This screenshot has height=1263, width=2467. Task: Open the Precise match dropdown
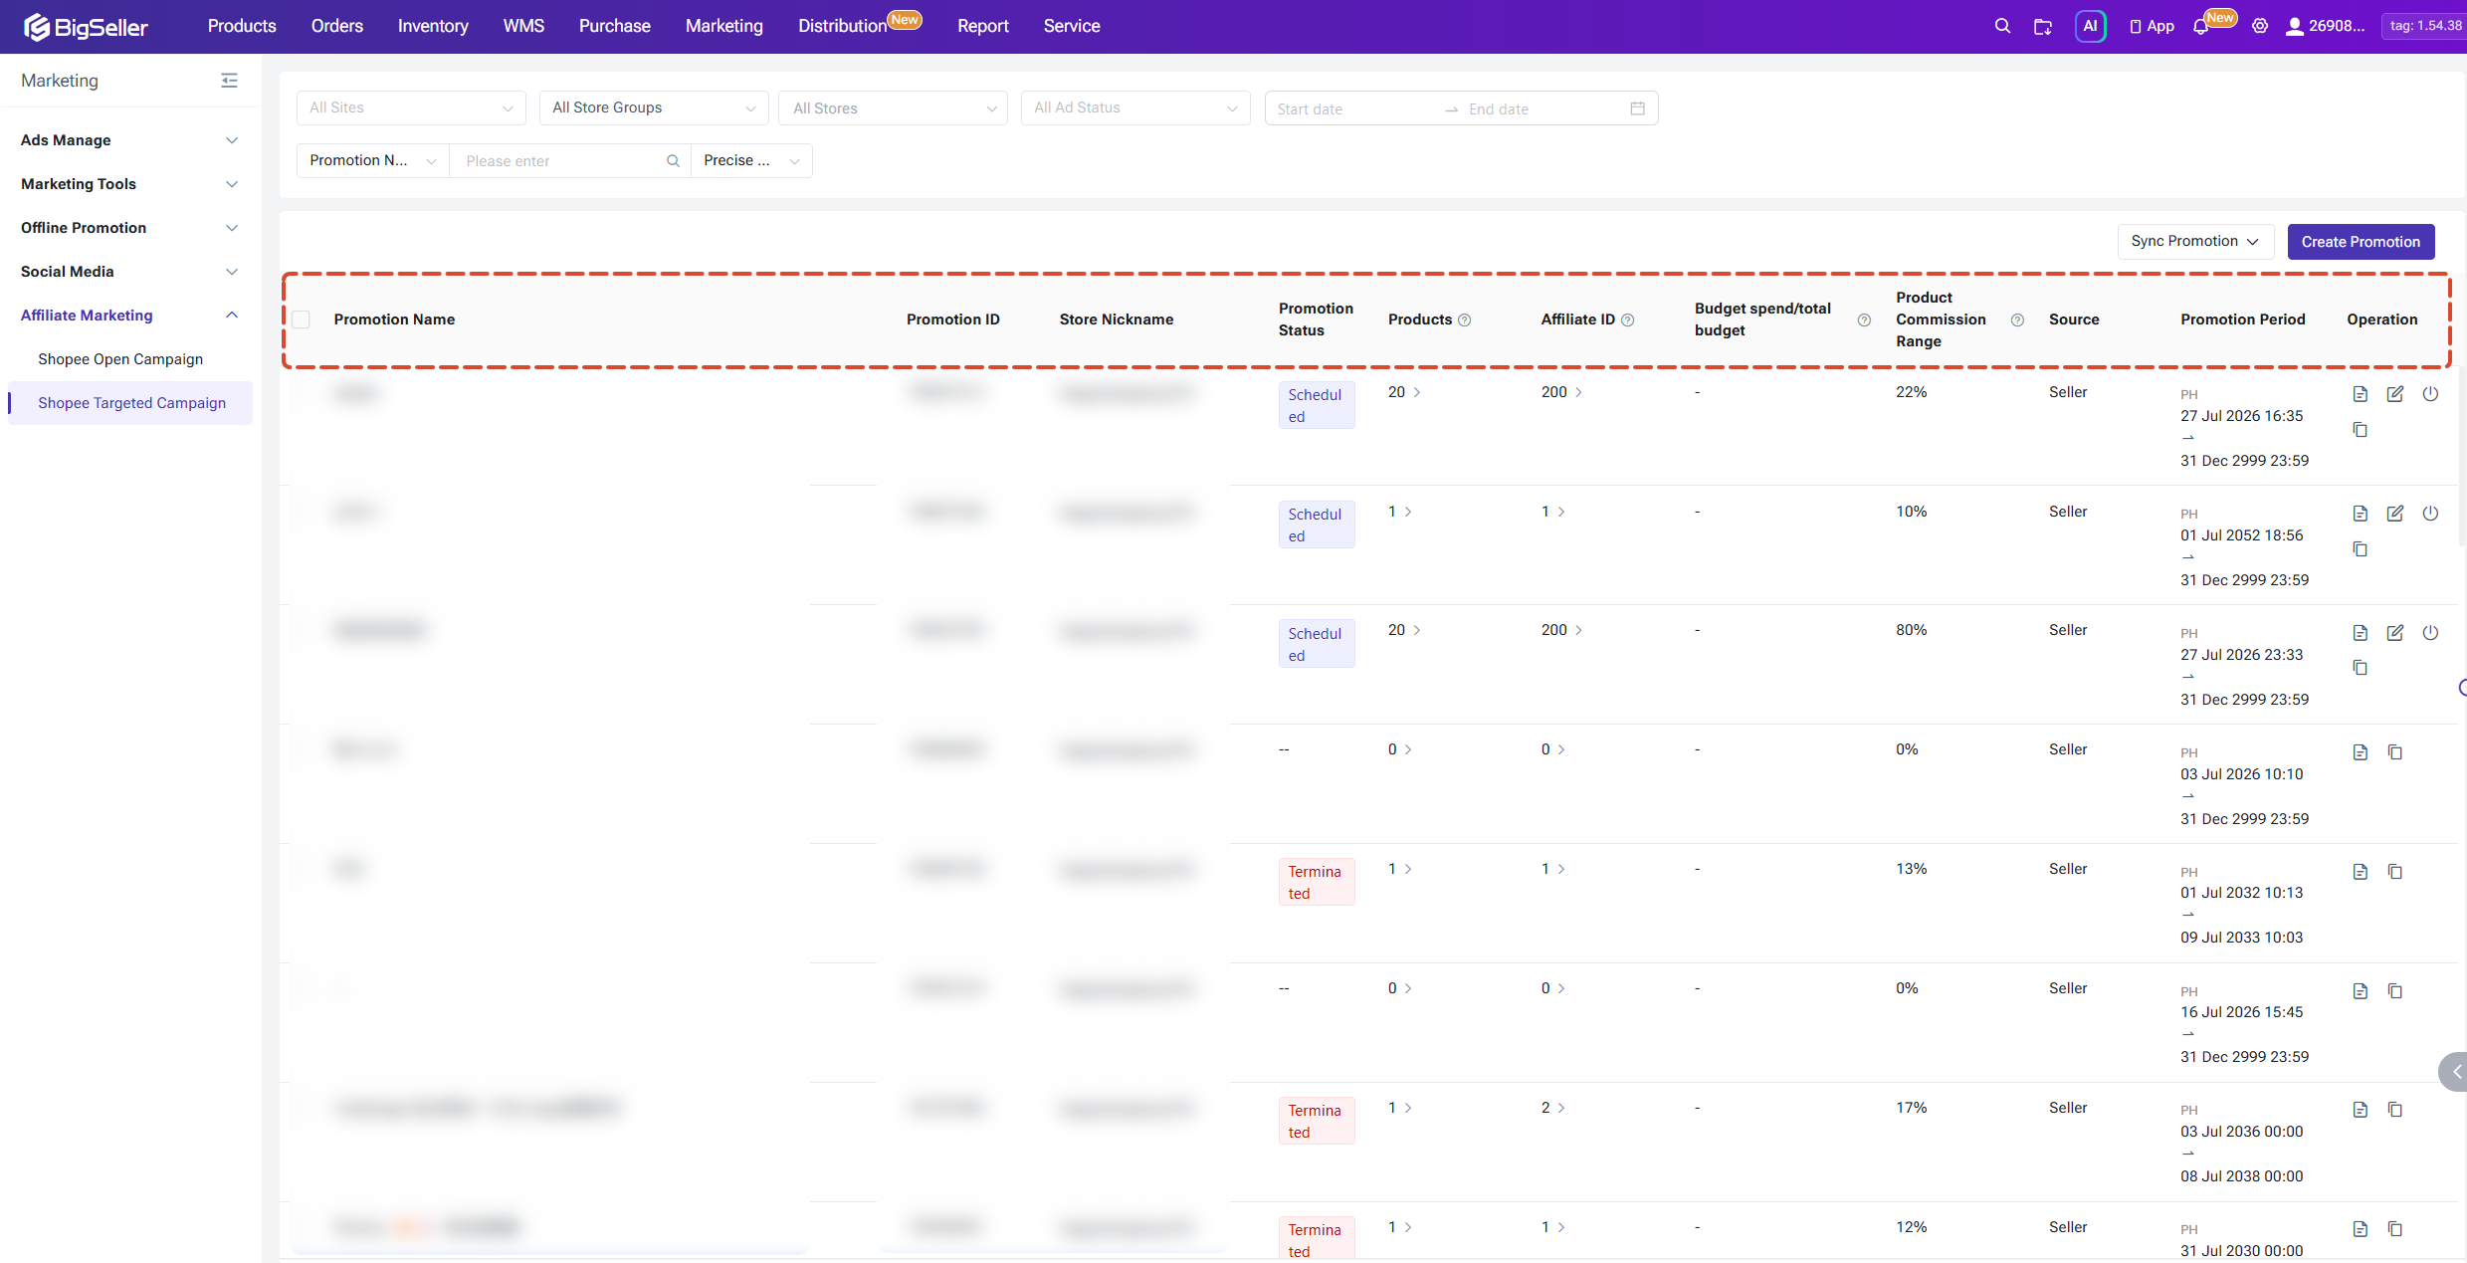coord(751,161)
